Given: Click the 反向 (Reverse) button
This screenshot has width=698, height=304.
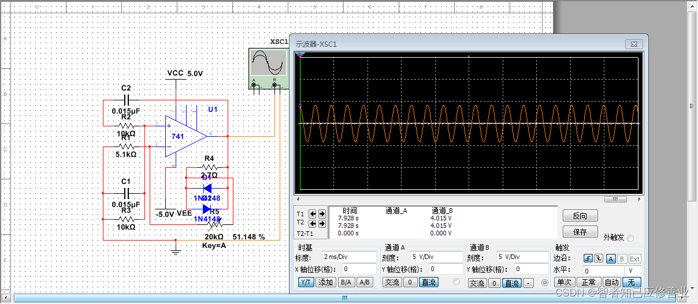Looking at the screenshot, I should [x=580, y=216].
